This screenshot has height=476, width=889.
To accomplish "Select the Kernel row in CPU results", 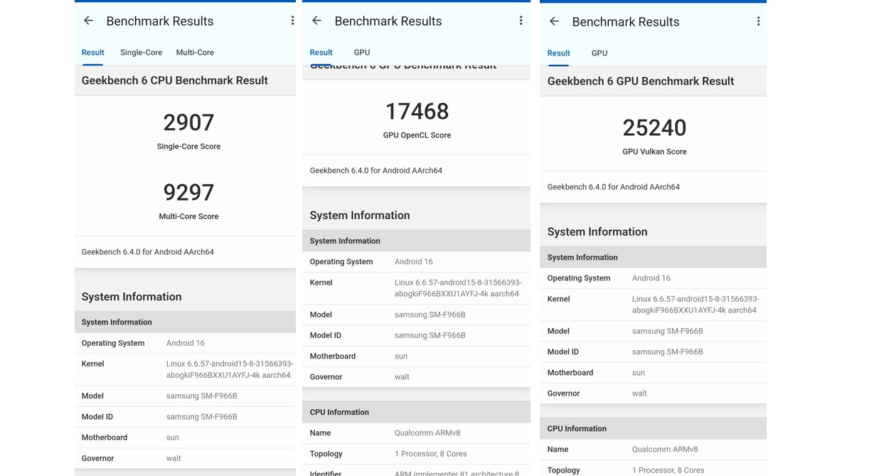I will pos(185,369).
